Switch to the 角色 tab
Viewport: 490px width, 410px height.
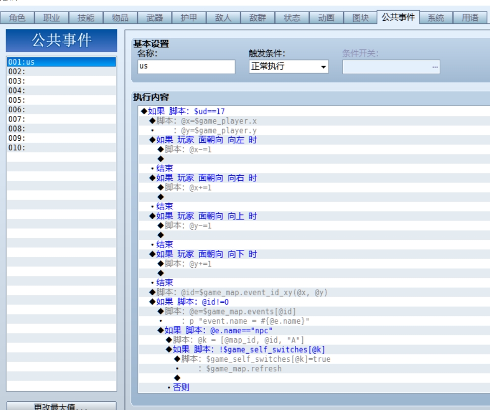17,18
